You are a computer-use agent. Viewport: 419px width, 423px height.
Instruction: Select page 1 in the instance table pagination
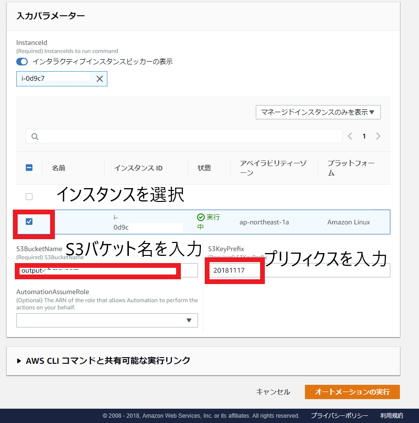[364, 136]
